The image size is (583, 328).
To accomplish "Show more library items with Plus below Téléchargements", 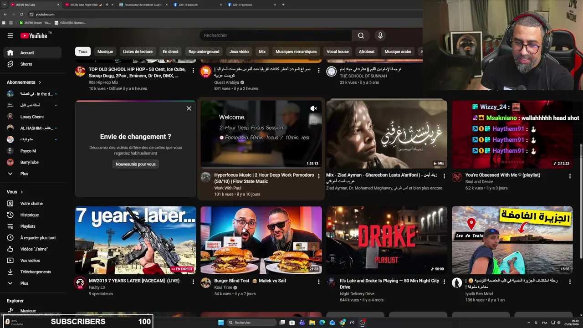I will [x=32, y=283].
